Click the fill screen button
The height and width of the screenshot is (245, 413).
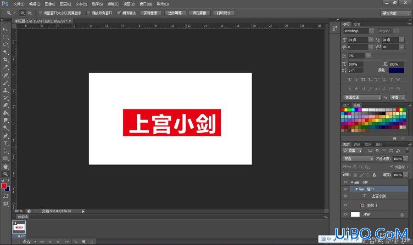coord(199,13)
